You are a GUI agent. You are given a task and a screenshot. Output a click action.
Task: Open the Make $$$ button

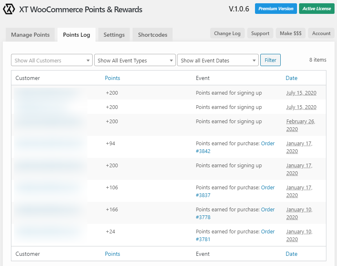290,33
